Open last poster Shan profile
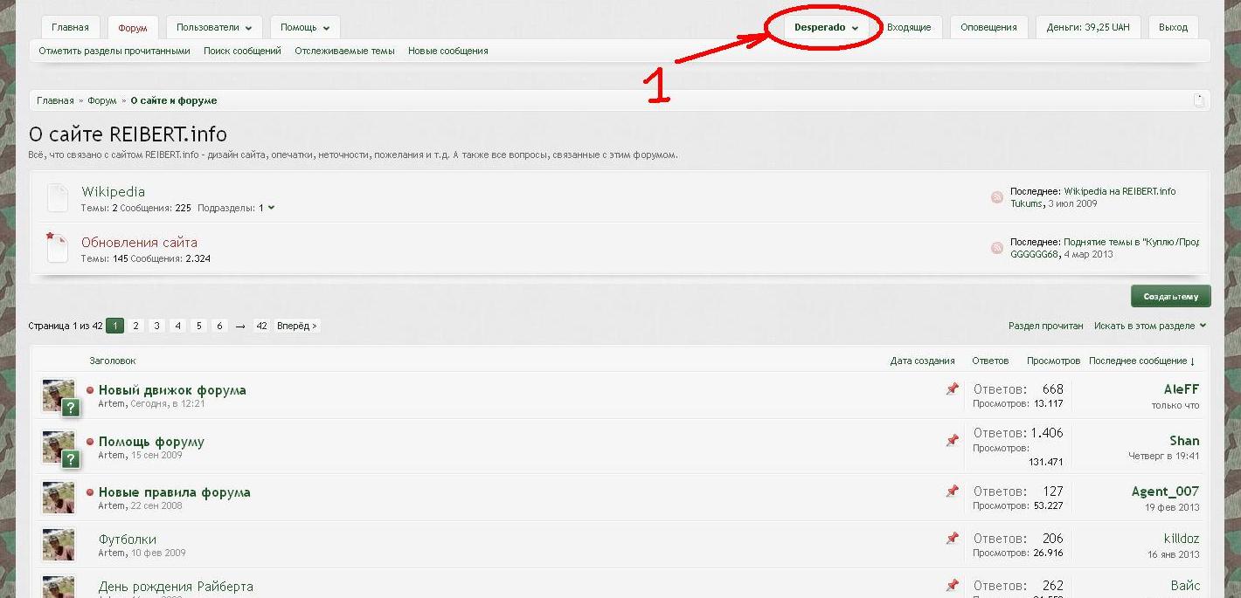The image size is (1241, 598). 1184,441
